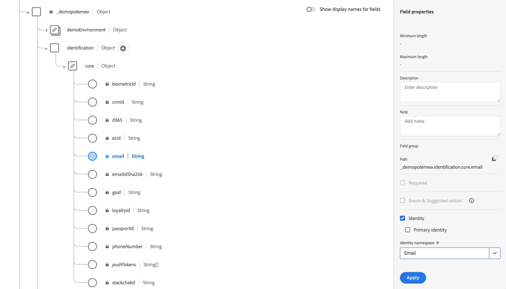
Task: Click into the Note text area
Action: coord(450,126)
